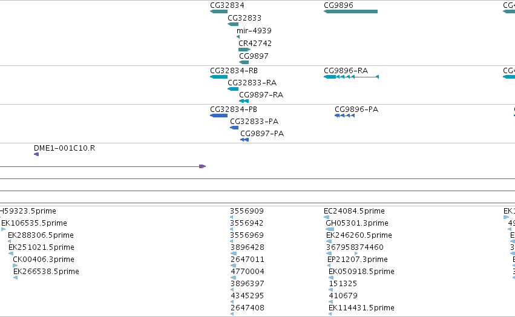Click the EK246260.5prime EST label

click(359, 235)
